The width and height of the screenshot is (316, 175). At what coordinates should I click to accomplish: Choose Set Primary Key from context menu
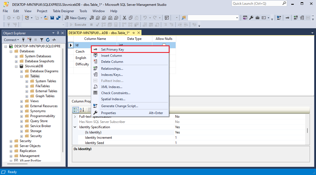(112, 50)
